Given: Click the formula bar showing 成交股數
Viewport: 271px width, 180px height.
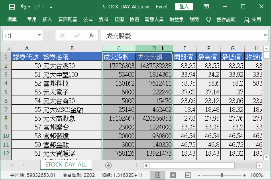Looking at the screenshot, I should point(181,36).
